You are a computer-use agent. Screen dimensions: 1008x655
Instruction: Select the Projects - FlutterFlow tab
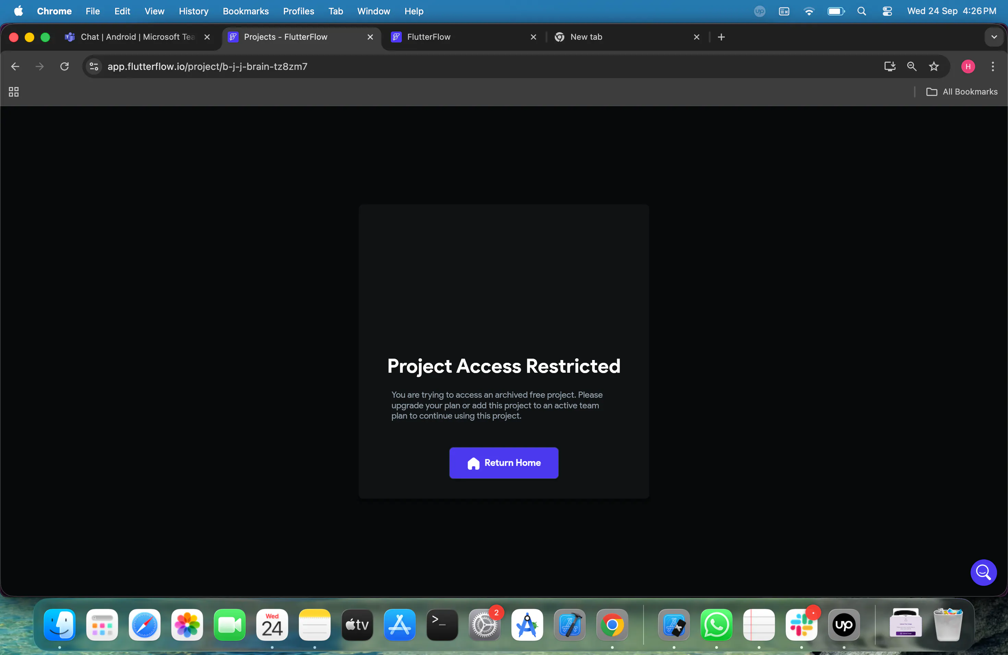(301, 37)
